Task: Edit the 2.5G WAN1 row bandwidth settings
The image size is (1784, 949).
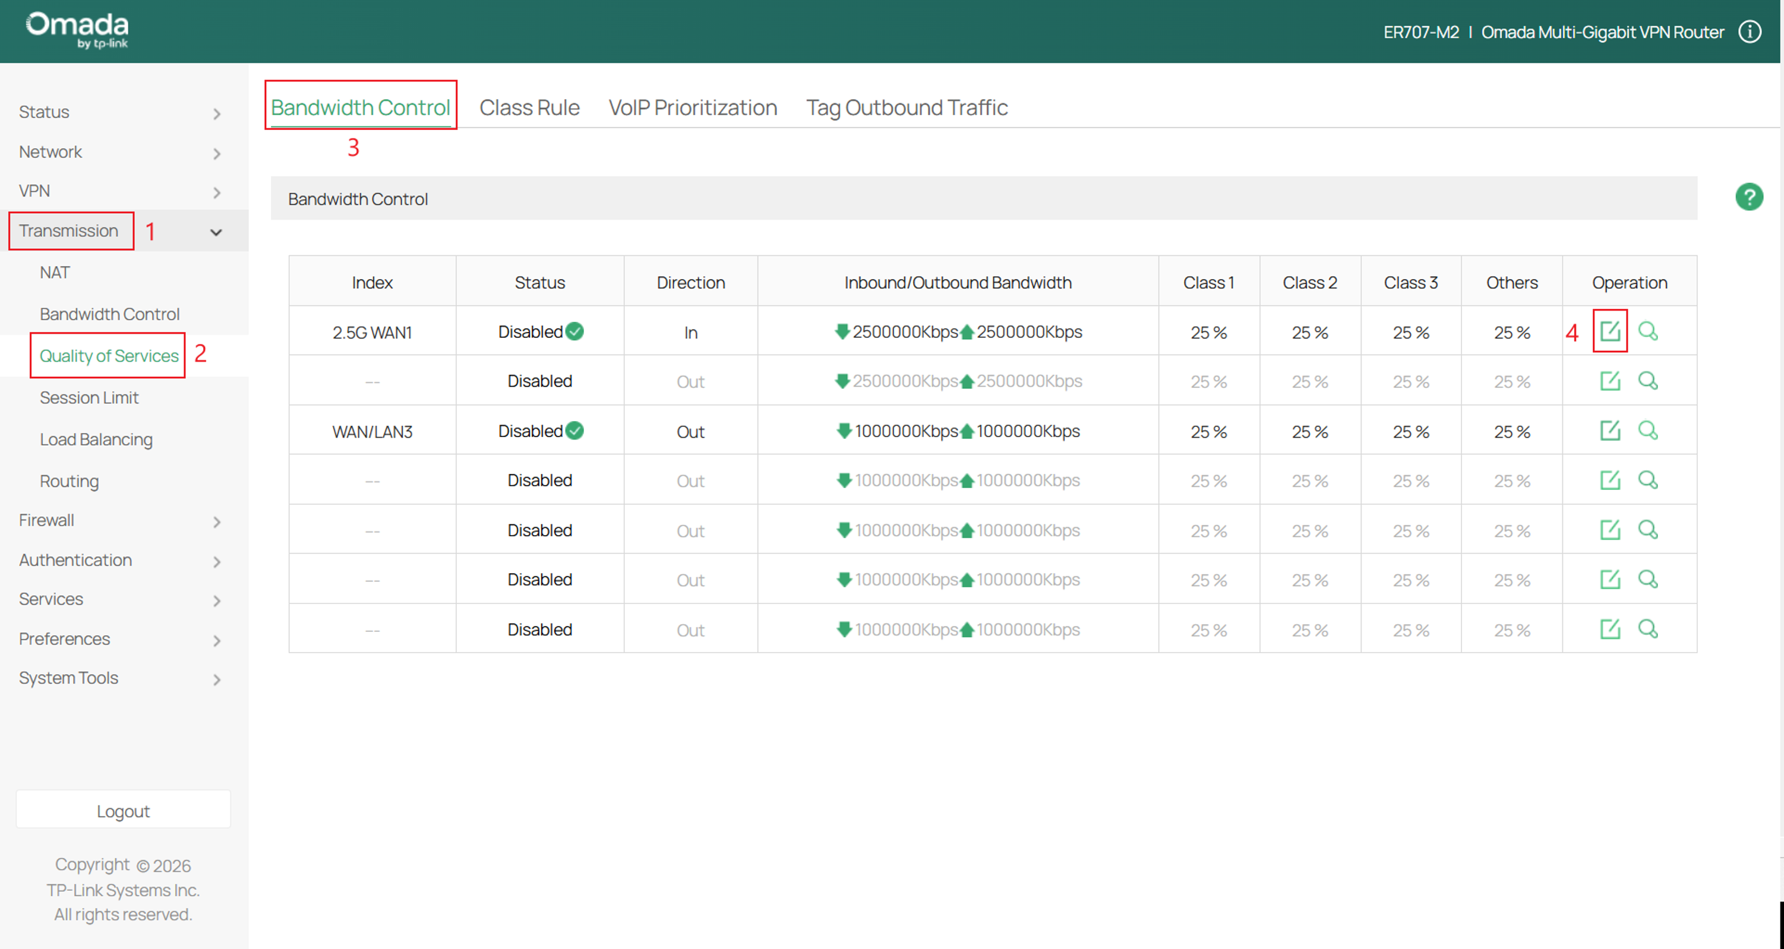Action: pyautogui.click(x=1609, y=331)
